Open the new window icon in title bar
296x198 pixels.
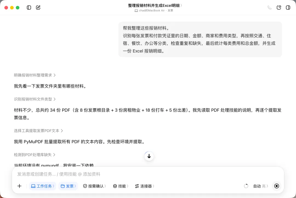279,8
